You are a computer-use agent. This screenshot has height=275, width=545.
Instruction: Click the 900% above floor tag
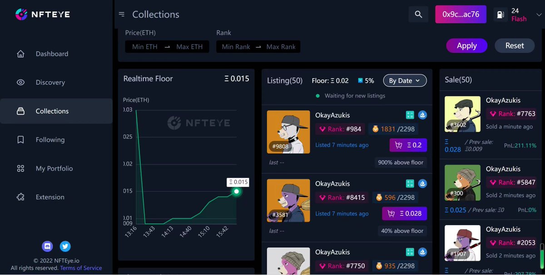[x=401, y=162]
